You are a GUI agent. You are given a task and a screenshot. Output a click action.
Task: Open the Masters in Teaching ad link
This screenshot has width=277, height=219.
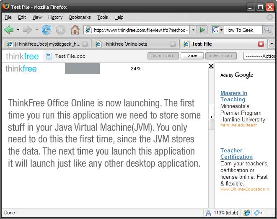coord(234,96)
